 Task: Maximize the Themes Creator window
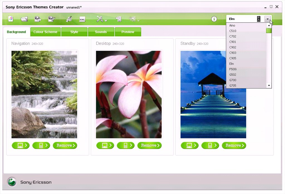click(x=271, y=7)
